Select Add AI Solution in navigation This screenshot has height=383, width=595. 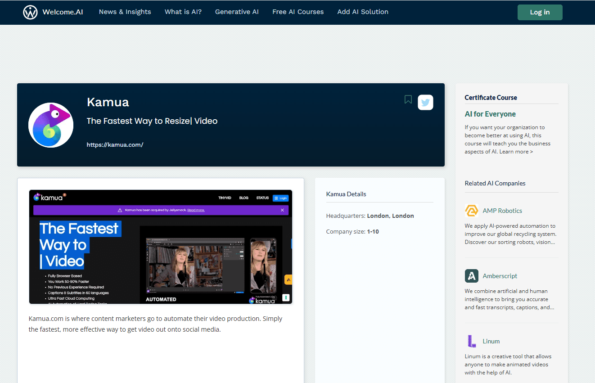tap(363, 12)
